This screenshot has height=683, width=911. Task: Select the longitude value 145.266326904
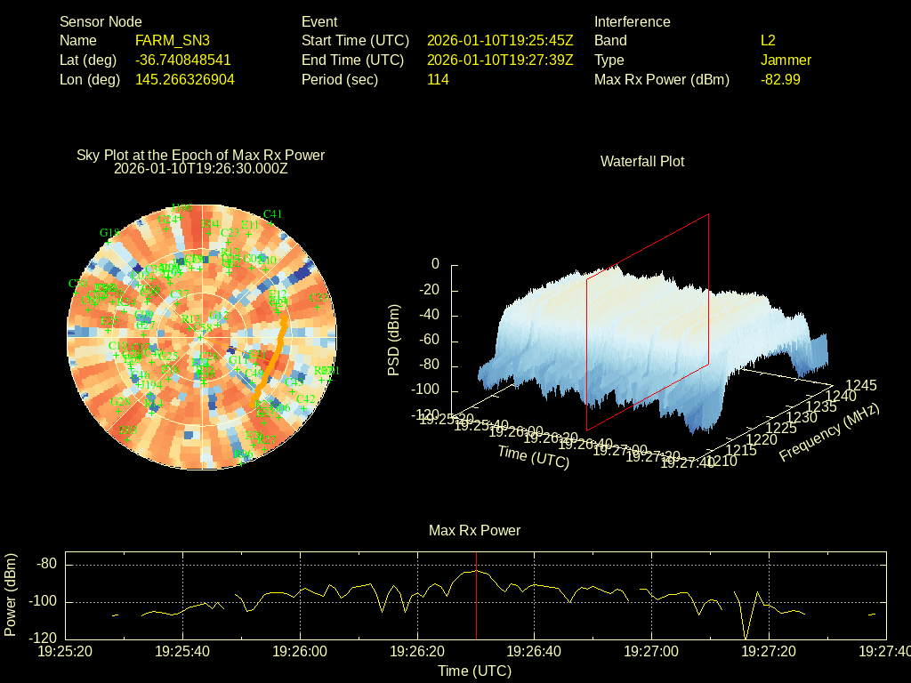coord(184,80)
